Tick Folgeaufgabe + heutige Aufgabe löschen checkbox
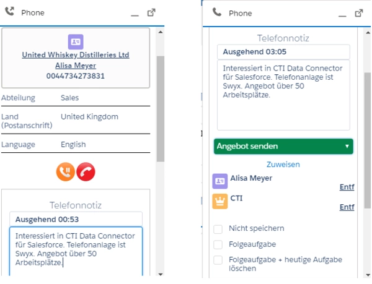 tap(218, 260)
